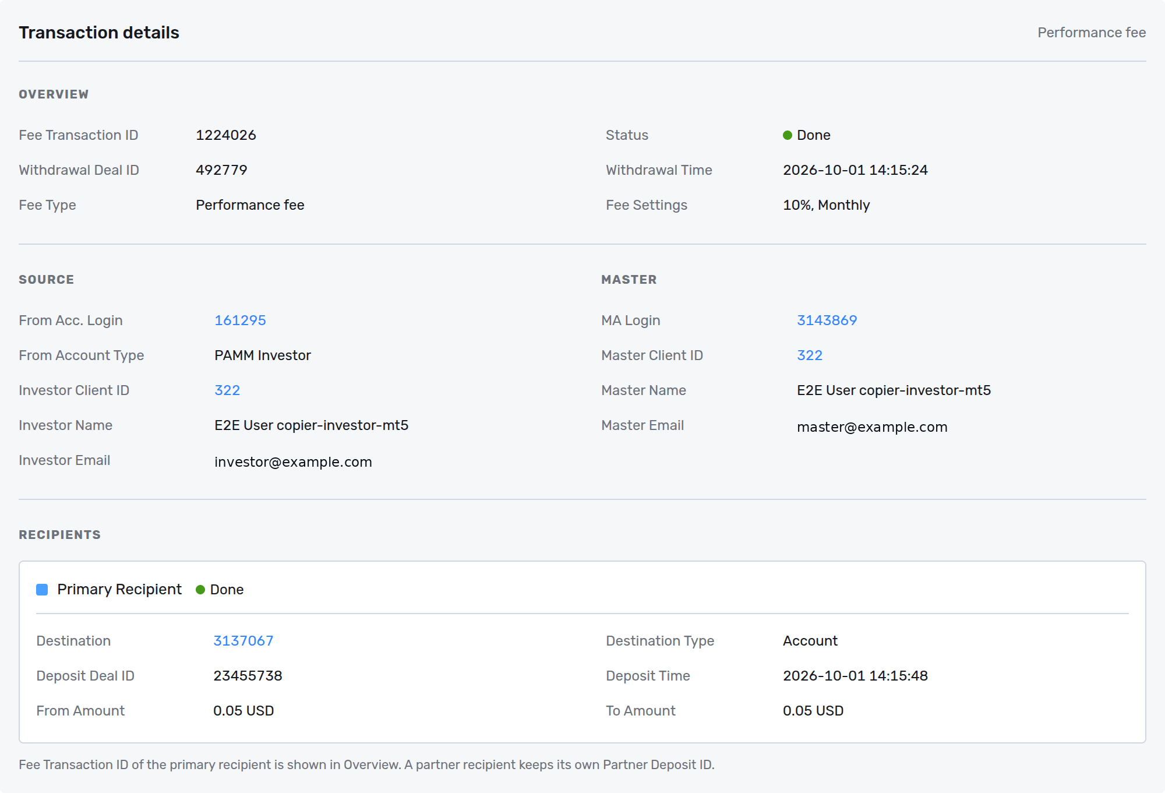The image size is (1165, 793).
Task: Open From Acc. Login 161295 link
Action: tap(240, 320)
